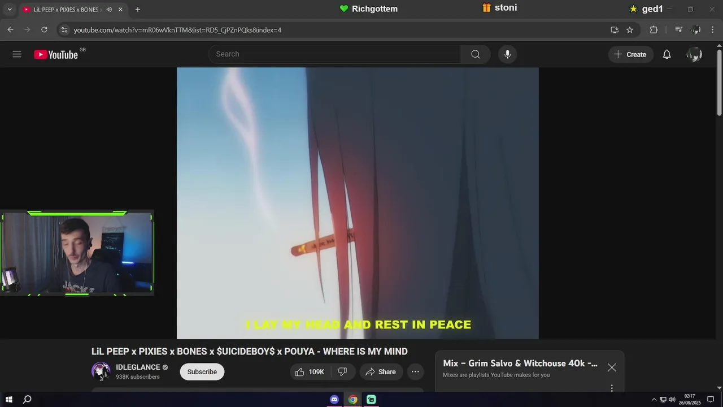
Task: Open Chrome from the taskbar
Action: [x=353, y=400]
